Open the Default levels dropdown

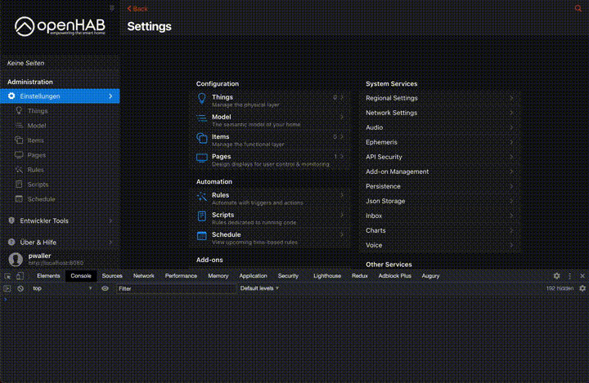tap(259, 288)
